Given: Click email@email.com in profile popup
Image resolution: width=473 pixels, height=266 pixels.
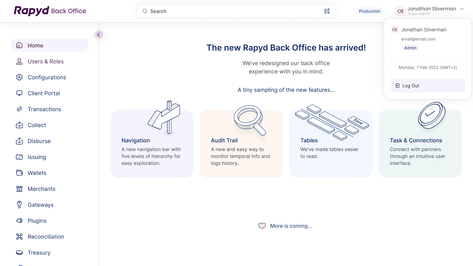Looking at the screenshot, I should coord(418,39).
